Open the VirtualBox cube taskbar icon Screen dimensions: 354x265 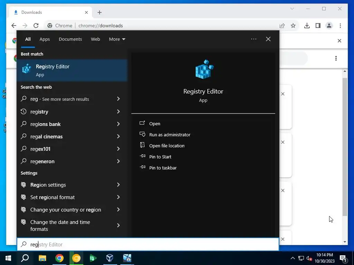(110, 258)
